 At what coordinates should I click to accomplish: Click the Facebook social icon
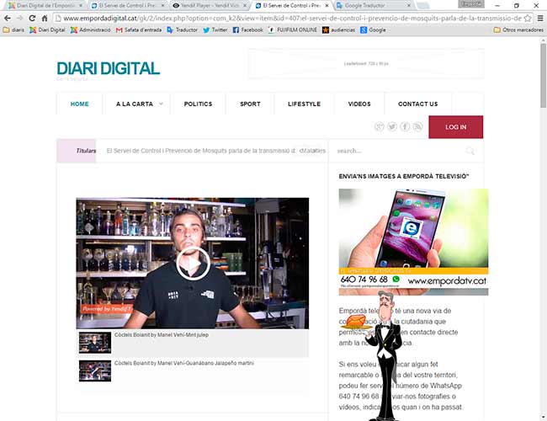click(405, 126)
